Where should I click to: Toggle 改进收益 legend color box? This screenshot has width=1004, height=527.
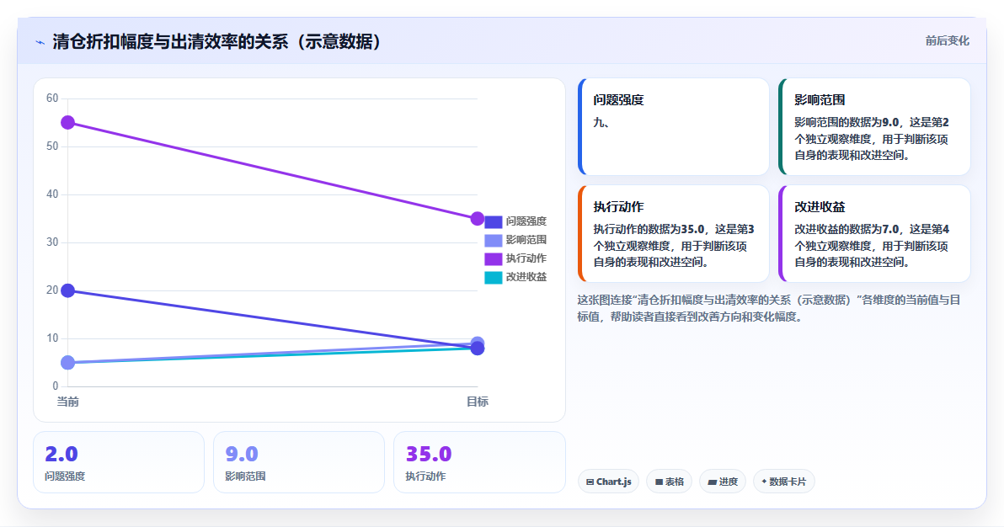point(493,277)
